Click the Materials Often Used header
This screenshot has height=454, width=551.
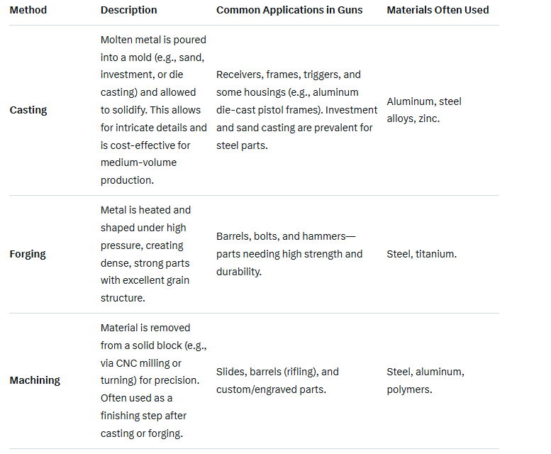438,10
